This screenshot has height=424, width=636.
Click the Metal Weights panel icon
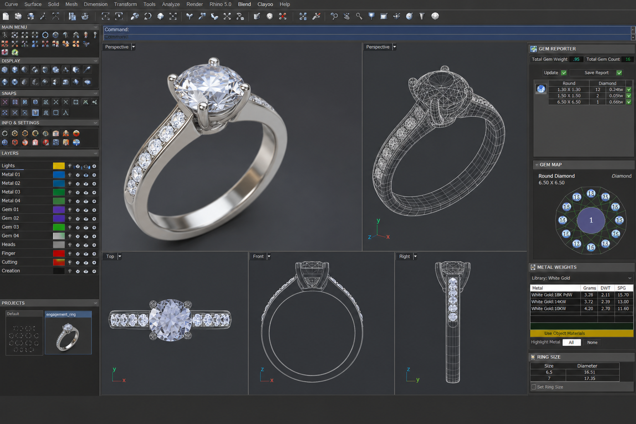coord(533,267)
